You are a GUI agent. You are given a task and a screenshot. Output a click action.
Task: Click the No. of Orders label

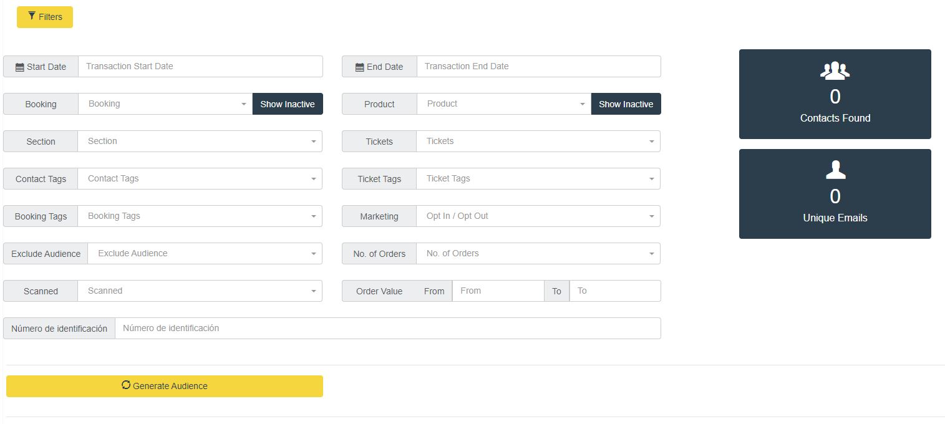(x=379, y=254)
